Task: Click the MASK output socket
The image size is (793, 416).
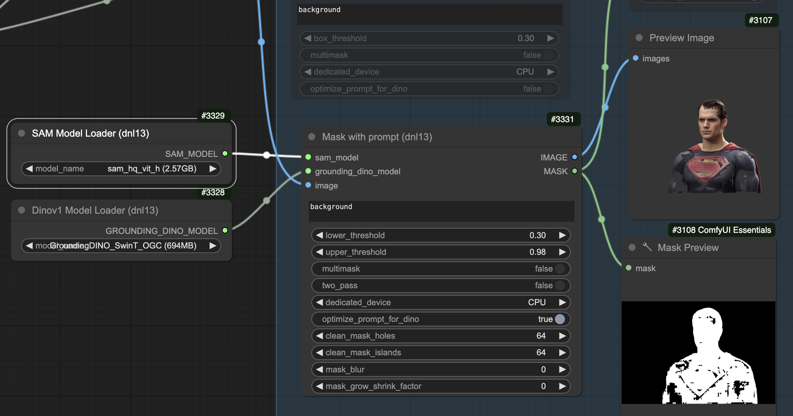Action: [574, 171]
